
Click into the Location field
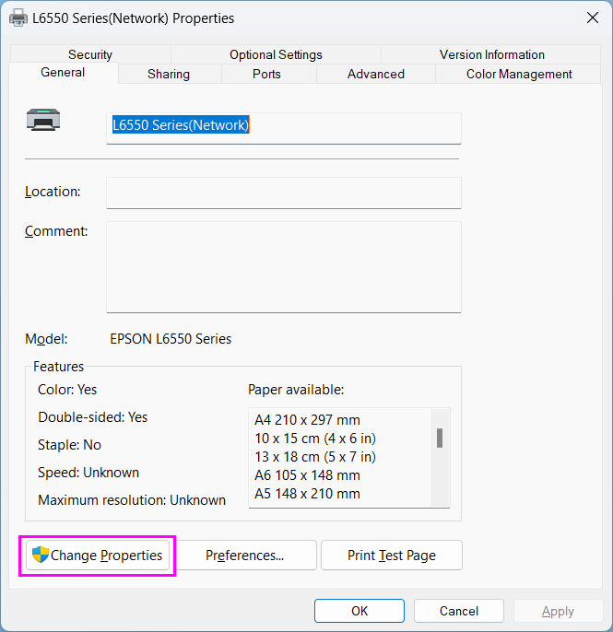click(283, 193)
